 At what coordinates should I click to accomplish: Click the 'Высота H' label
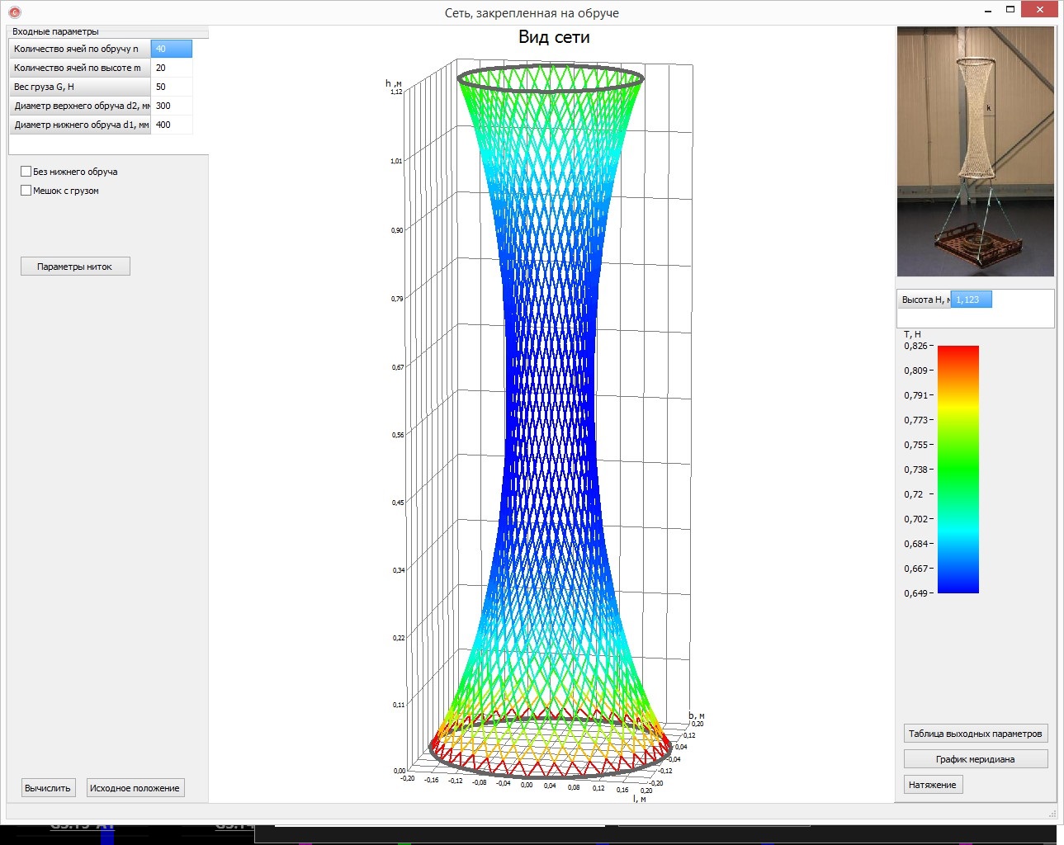tap(924, 300)
